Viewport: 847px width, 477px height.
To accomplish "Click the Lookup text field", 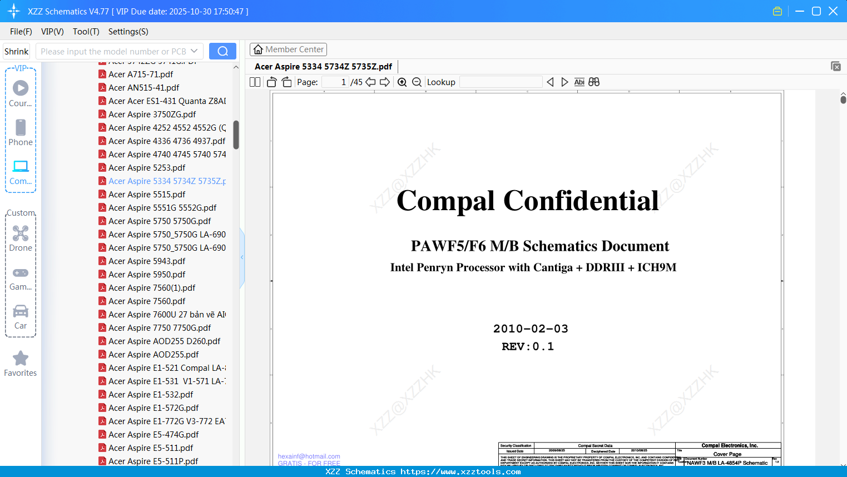I will click(501, 82).
